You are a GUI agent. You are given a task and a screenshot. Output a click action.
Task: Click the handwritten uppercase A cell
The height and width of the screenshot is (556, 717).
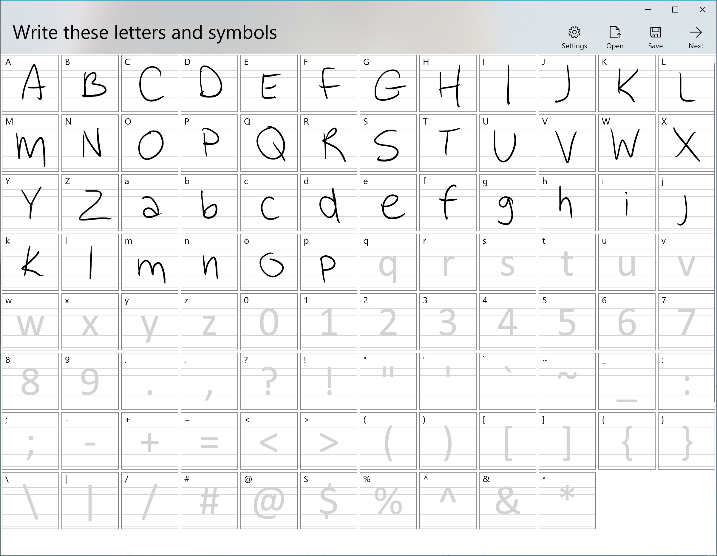[x=30, y=84]
